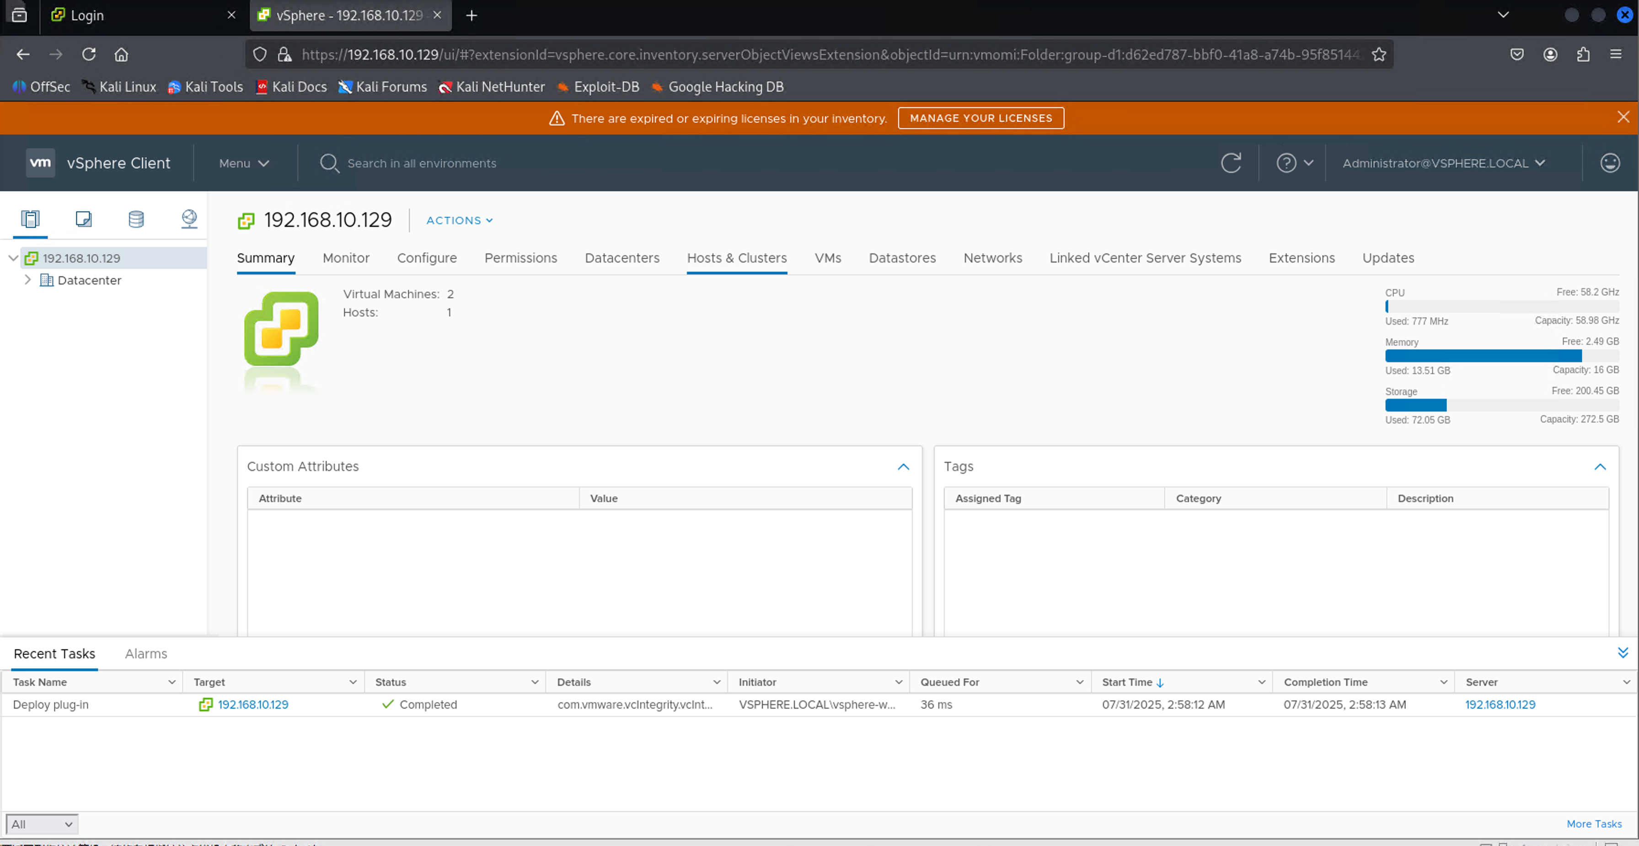Expand the Datacenter tree node
The height and width of the screenshot is (846, 1639).
27,280
